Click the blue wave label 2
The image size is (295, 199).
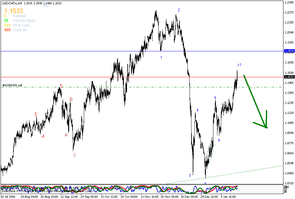pos(179,10)
